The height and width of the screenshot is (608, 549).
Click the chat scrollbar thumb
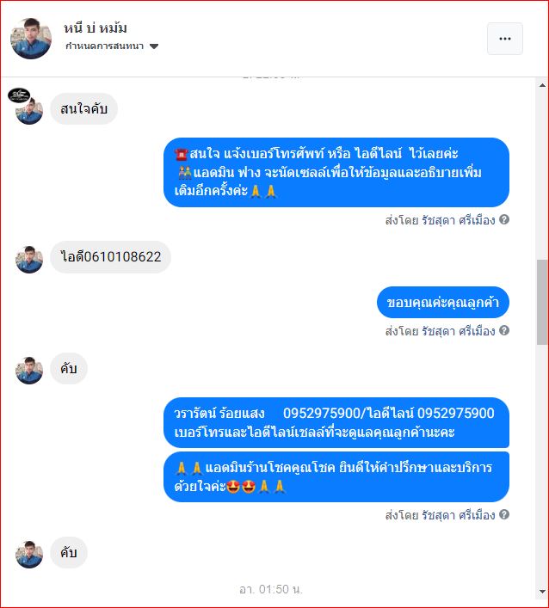pos(542,302)
